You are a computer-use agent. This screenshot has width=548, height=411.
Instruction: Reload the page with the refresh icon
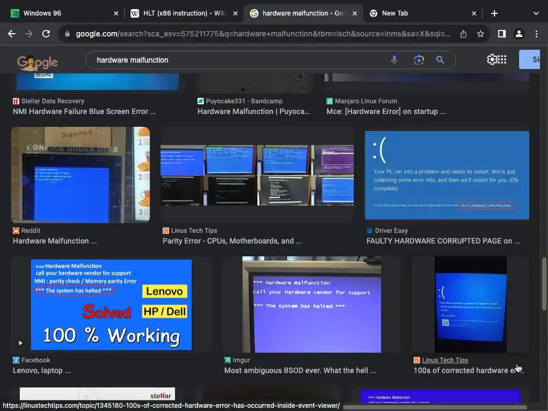(46, 34)
